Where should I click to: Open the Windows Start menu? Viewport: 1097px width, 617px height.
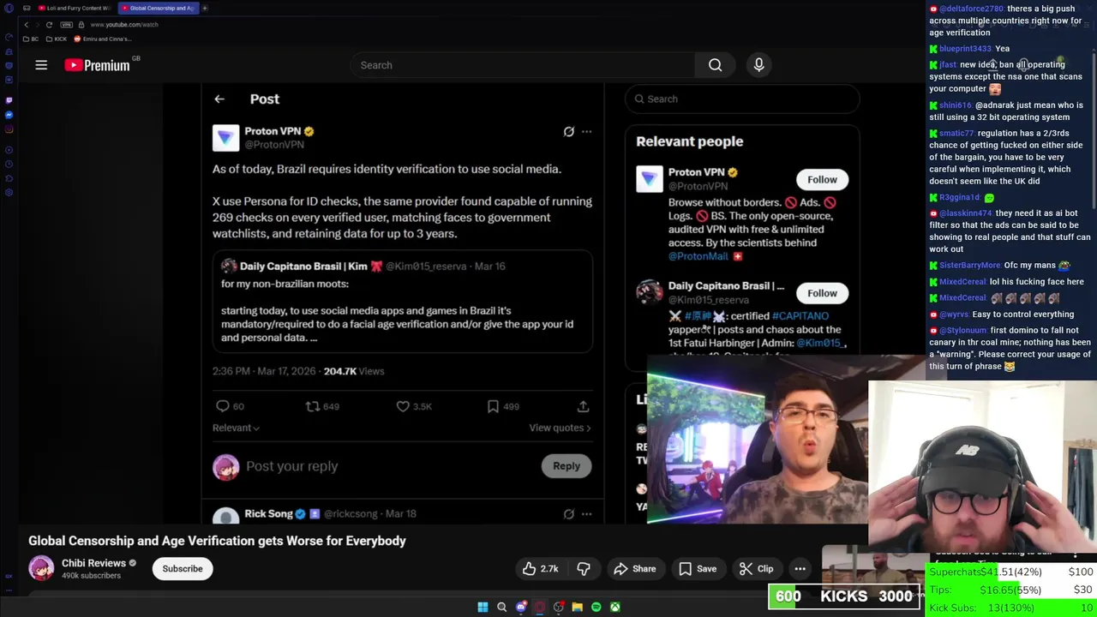pyautogui.click(x=483, y=607)
